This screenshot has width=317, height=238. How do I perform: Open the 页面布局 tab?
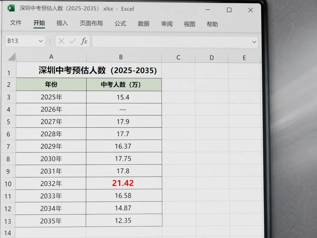click(x=91, y=23)
